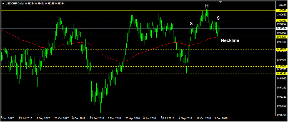This screenshot has height=122, width=288.
Task: Click the 7 Sep 2017 date label
Action: click(43, 118)
